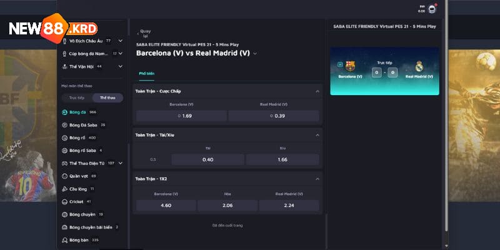Screen dimensions: 500x250
Task: Switch to Trực tiếp live mode
Action: [77, 98]
